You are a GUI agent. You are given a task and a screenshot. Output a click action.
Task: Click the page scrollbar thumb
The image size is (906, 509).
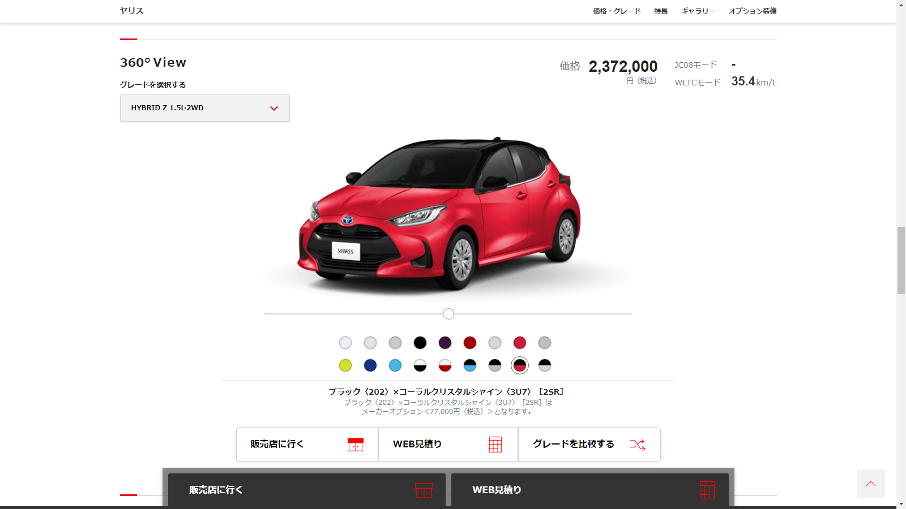[901, 260]
